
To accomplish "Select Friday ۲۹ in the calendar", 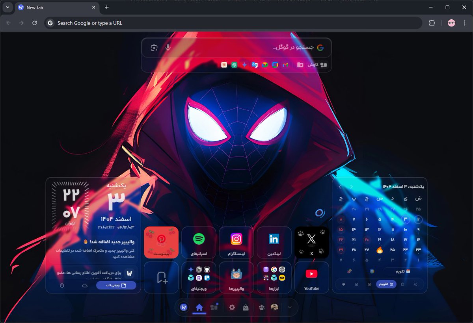I will click(x=341, y=250).
